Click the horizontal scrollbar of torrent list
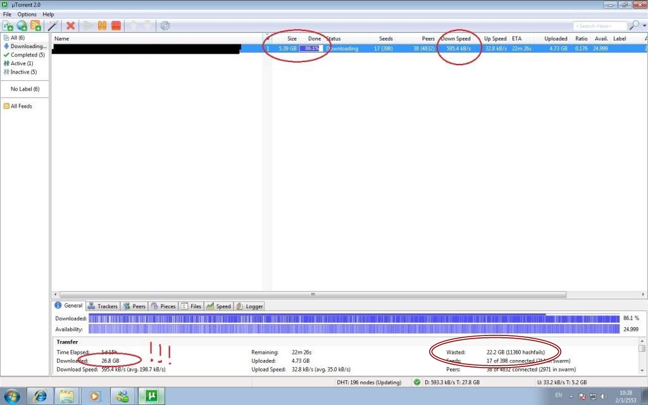Image resolution: width=648 pixels, height=405 pixels. [x=313, y=295]
